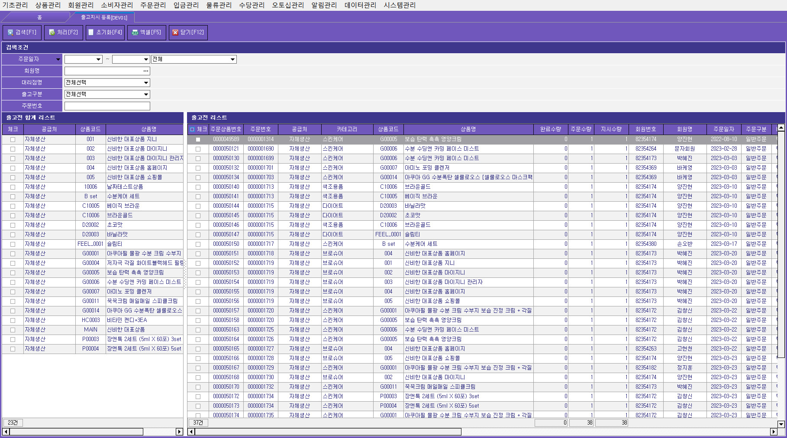Click the right list horizontal scrollbar thumb
This screenshot has width=787, height=438.
point(328,432)
